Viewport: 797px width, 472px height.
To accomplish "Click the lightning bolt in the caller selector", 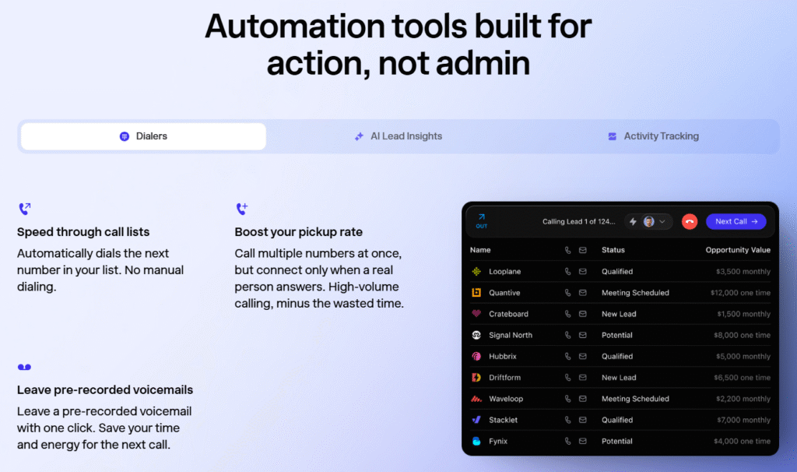I will click(x=634, y=222).
